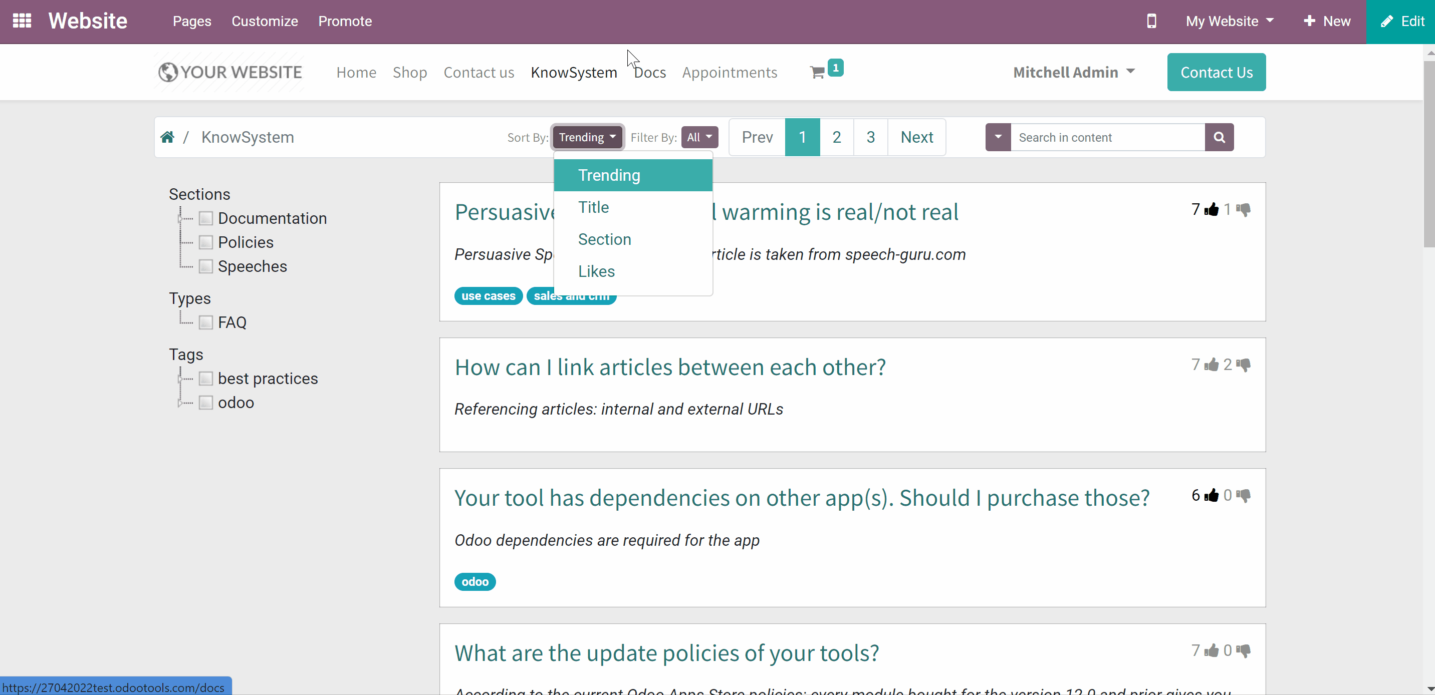This screenshot has height=695, width=1435.
Task: Open the Promote menu
Action: (345, 21)
